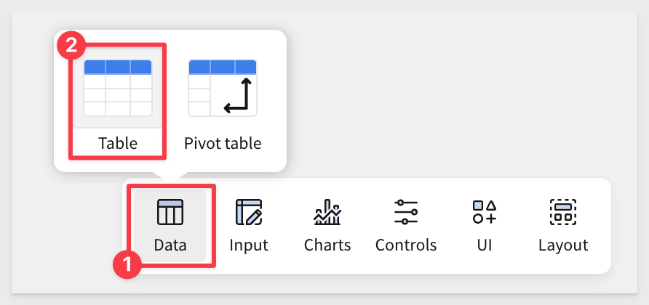Open the Input table pencil icon

tap(249, 212)
